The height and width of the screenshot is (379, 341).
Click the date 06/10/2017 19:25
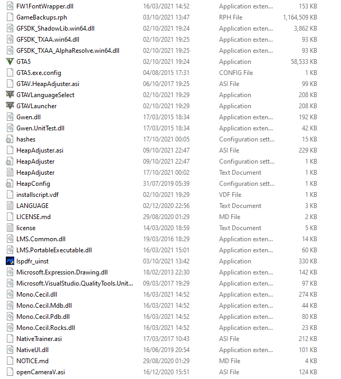[x=166, y=84]
